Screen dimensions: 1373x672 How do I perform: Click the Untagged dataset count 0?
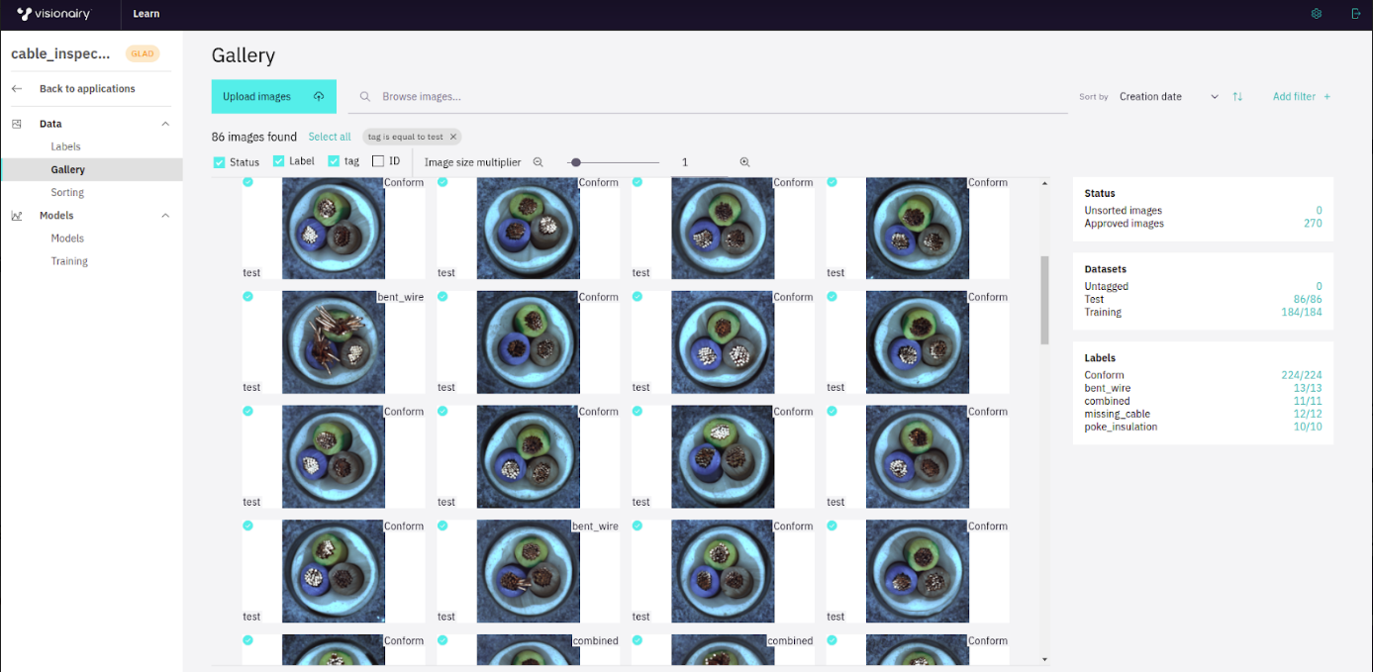coord(1319,286)
